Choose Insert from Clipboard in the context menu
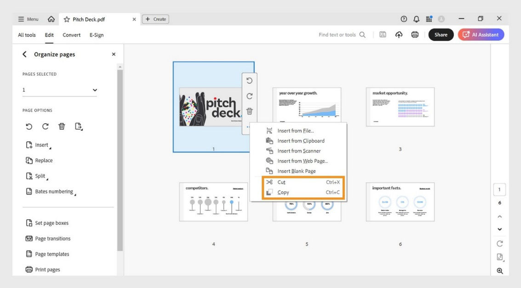521x288 pixels. [x=301, y=140]
